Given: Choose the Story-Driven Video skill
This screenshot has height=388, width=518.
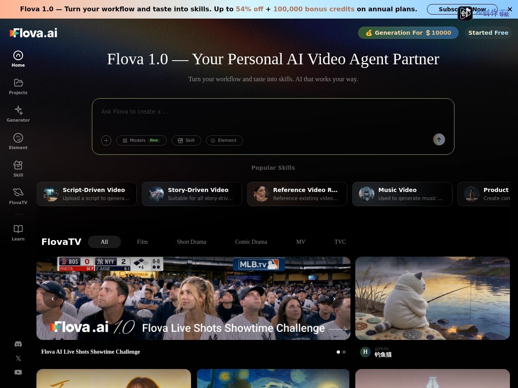Looking at the screenshot, I should 192,194.
